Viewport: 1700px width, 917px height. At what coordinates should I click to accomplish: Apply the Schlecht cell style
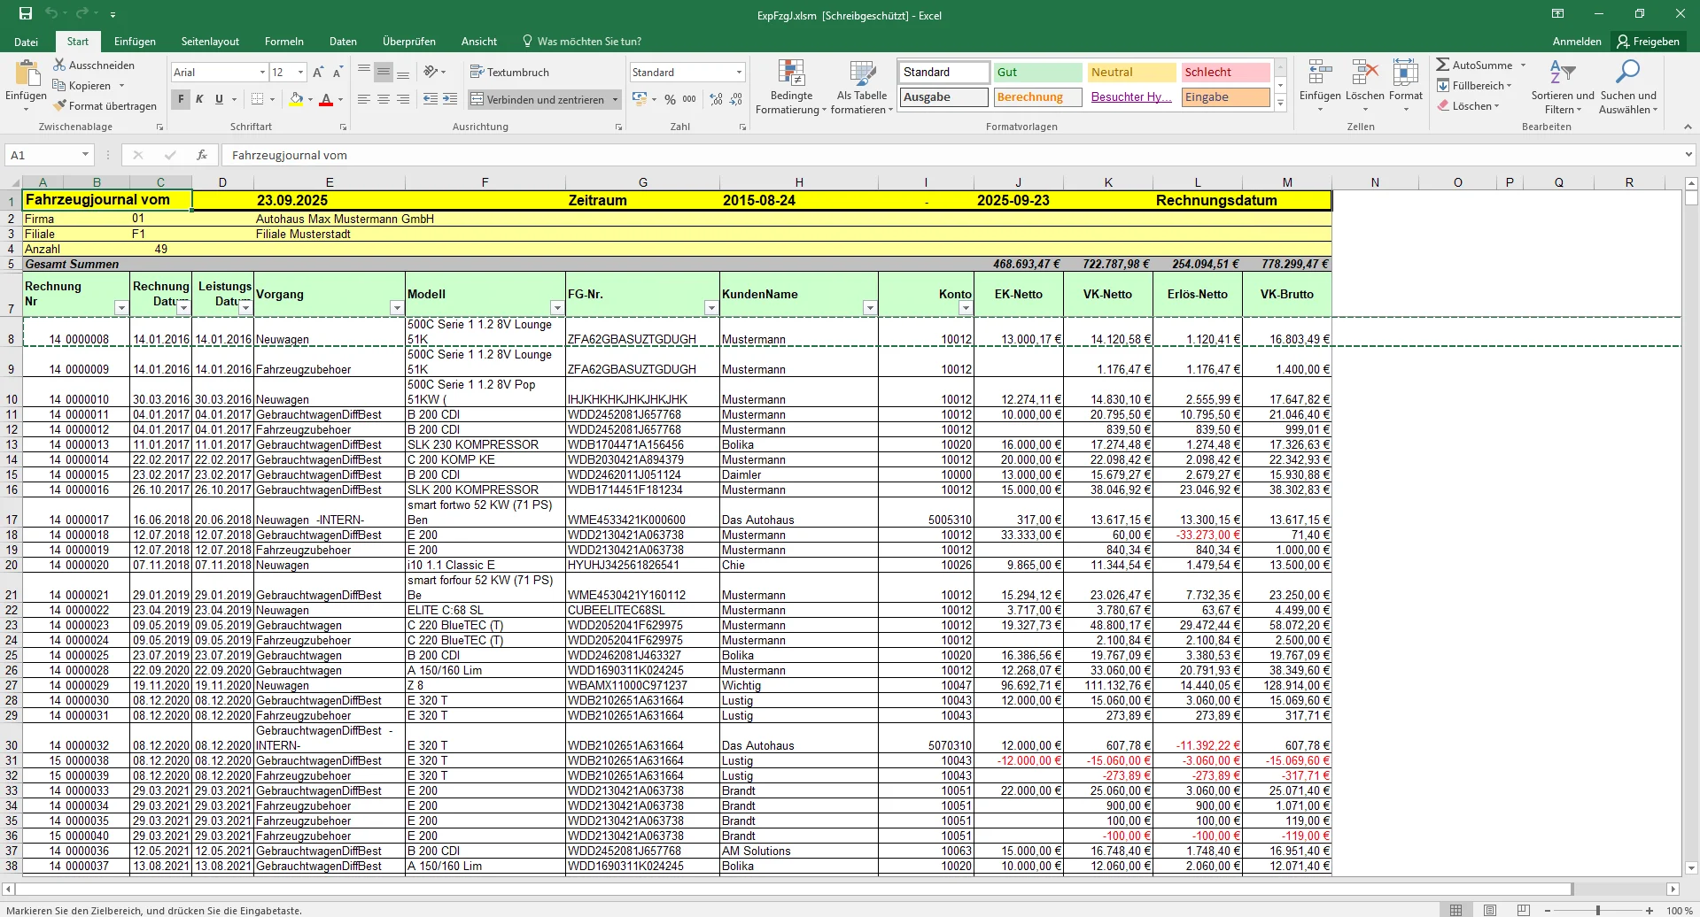(x=1225, y=72)
